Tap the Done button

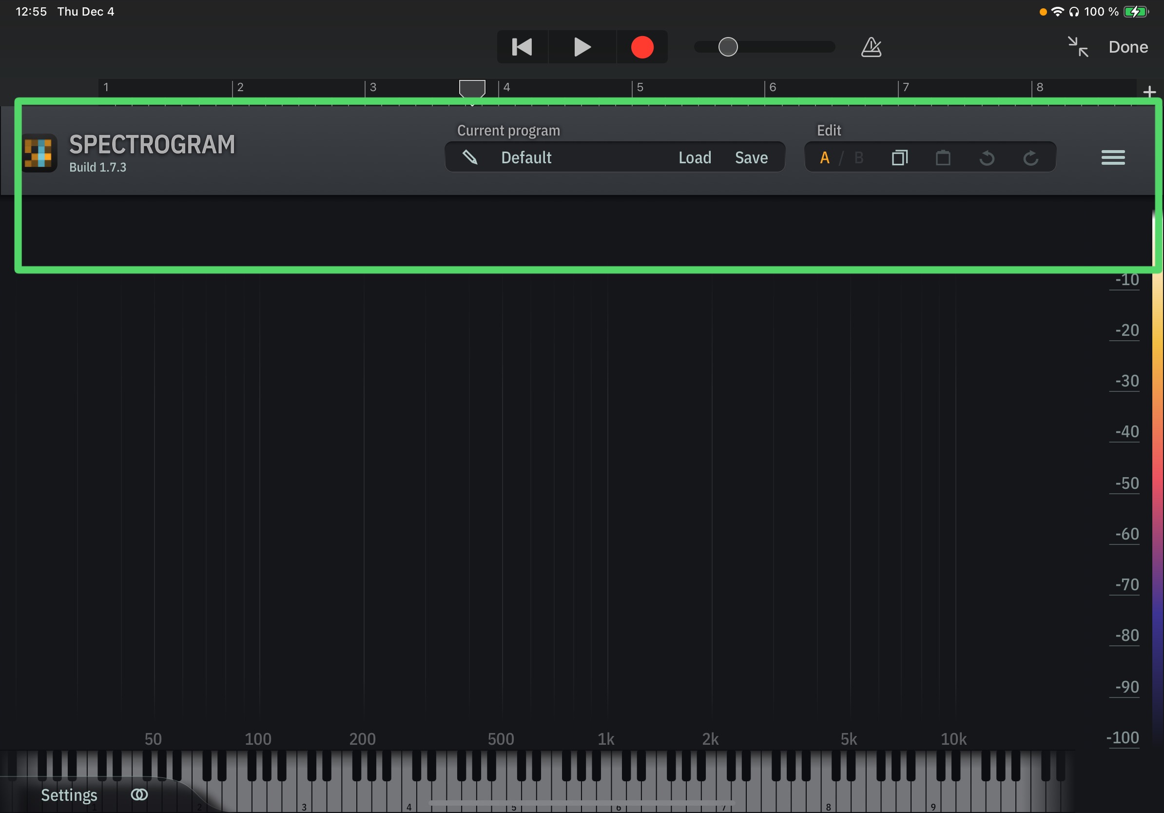(1127, 47)
